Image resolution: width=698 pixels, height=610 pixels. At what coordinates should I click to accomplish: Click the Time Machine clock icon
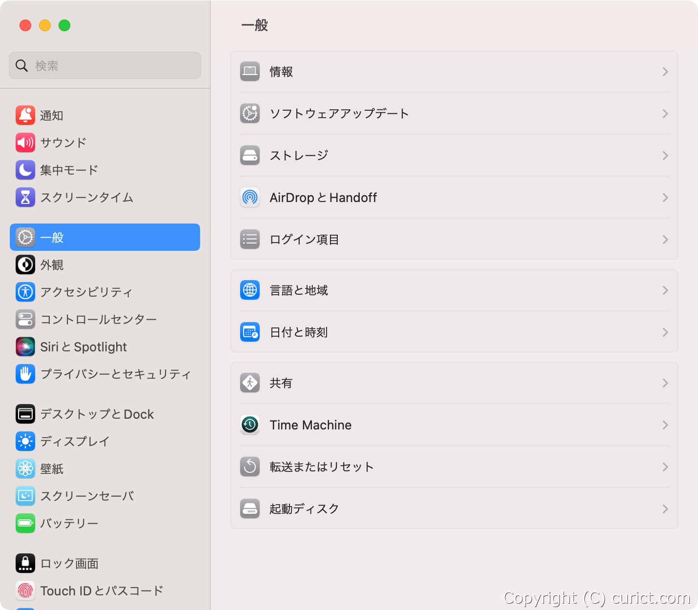(250, 425)
